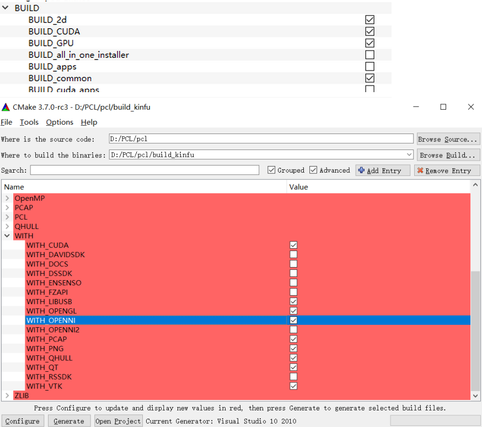
Task: Expand the ZLIB group
Action: click(7, 396)
